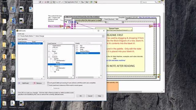Select Pane under Panes

pyautogui.click(x=55, y=53)
